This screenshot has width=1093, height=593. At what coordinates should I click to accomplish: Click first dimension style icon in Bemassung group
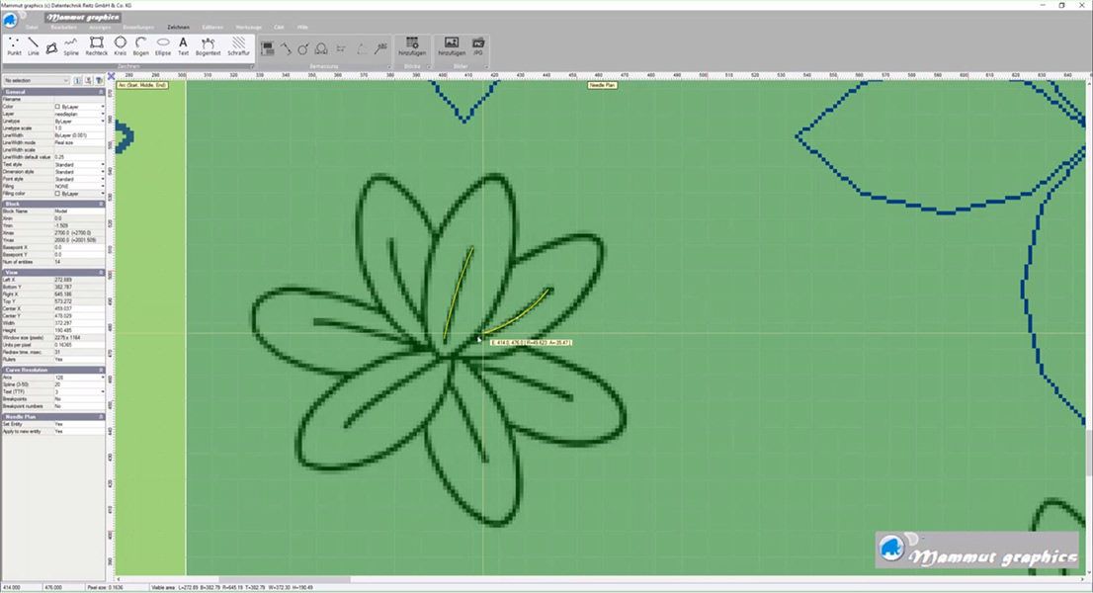[267, 48]
